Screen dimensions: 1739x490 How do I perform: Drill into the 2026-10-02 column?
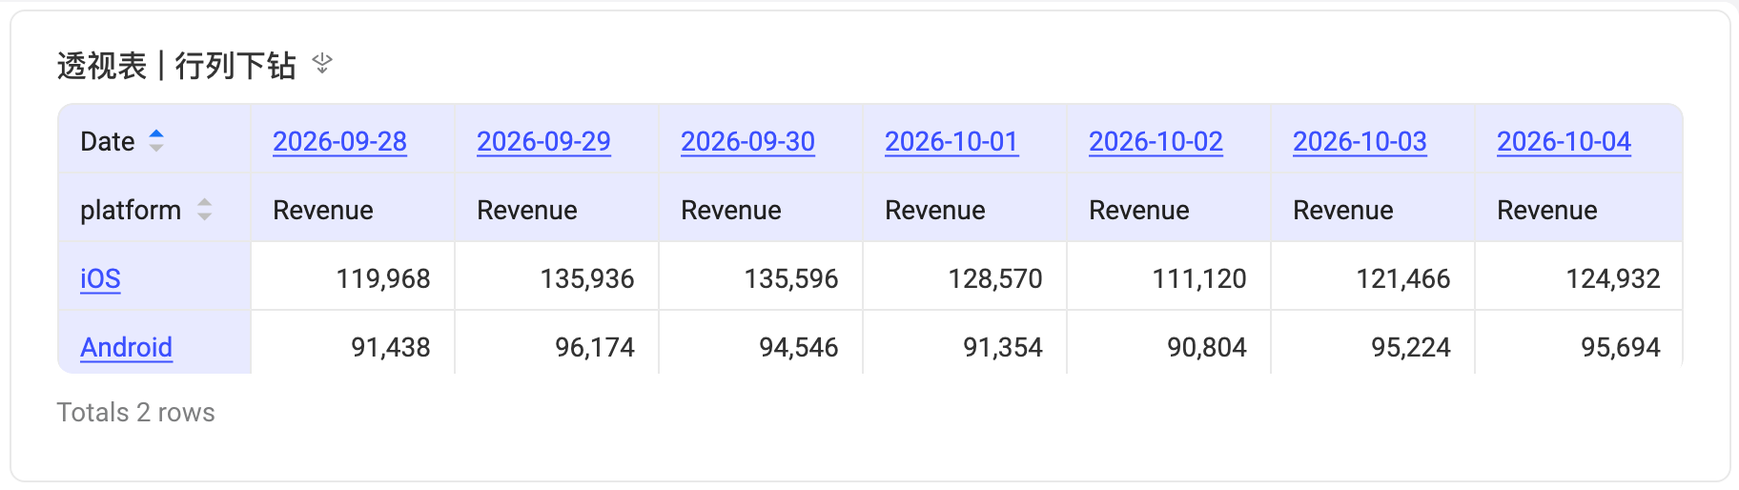1156,141
